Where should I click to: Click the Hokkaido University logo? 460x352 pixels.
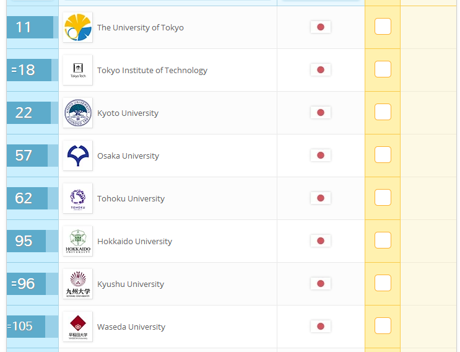click(x=77, y=241)
